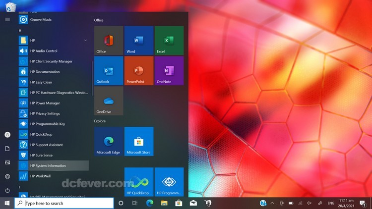The height and width of the screenshot is (209, 372).
Task: Launch the Microsoft Edge tile
Action: click(109, 141)
